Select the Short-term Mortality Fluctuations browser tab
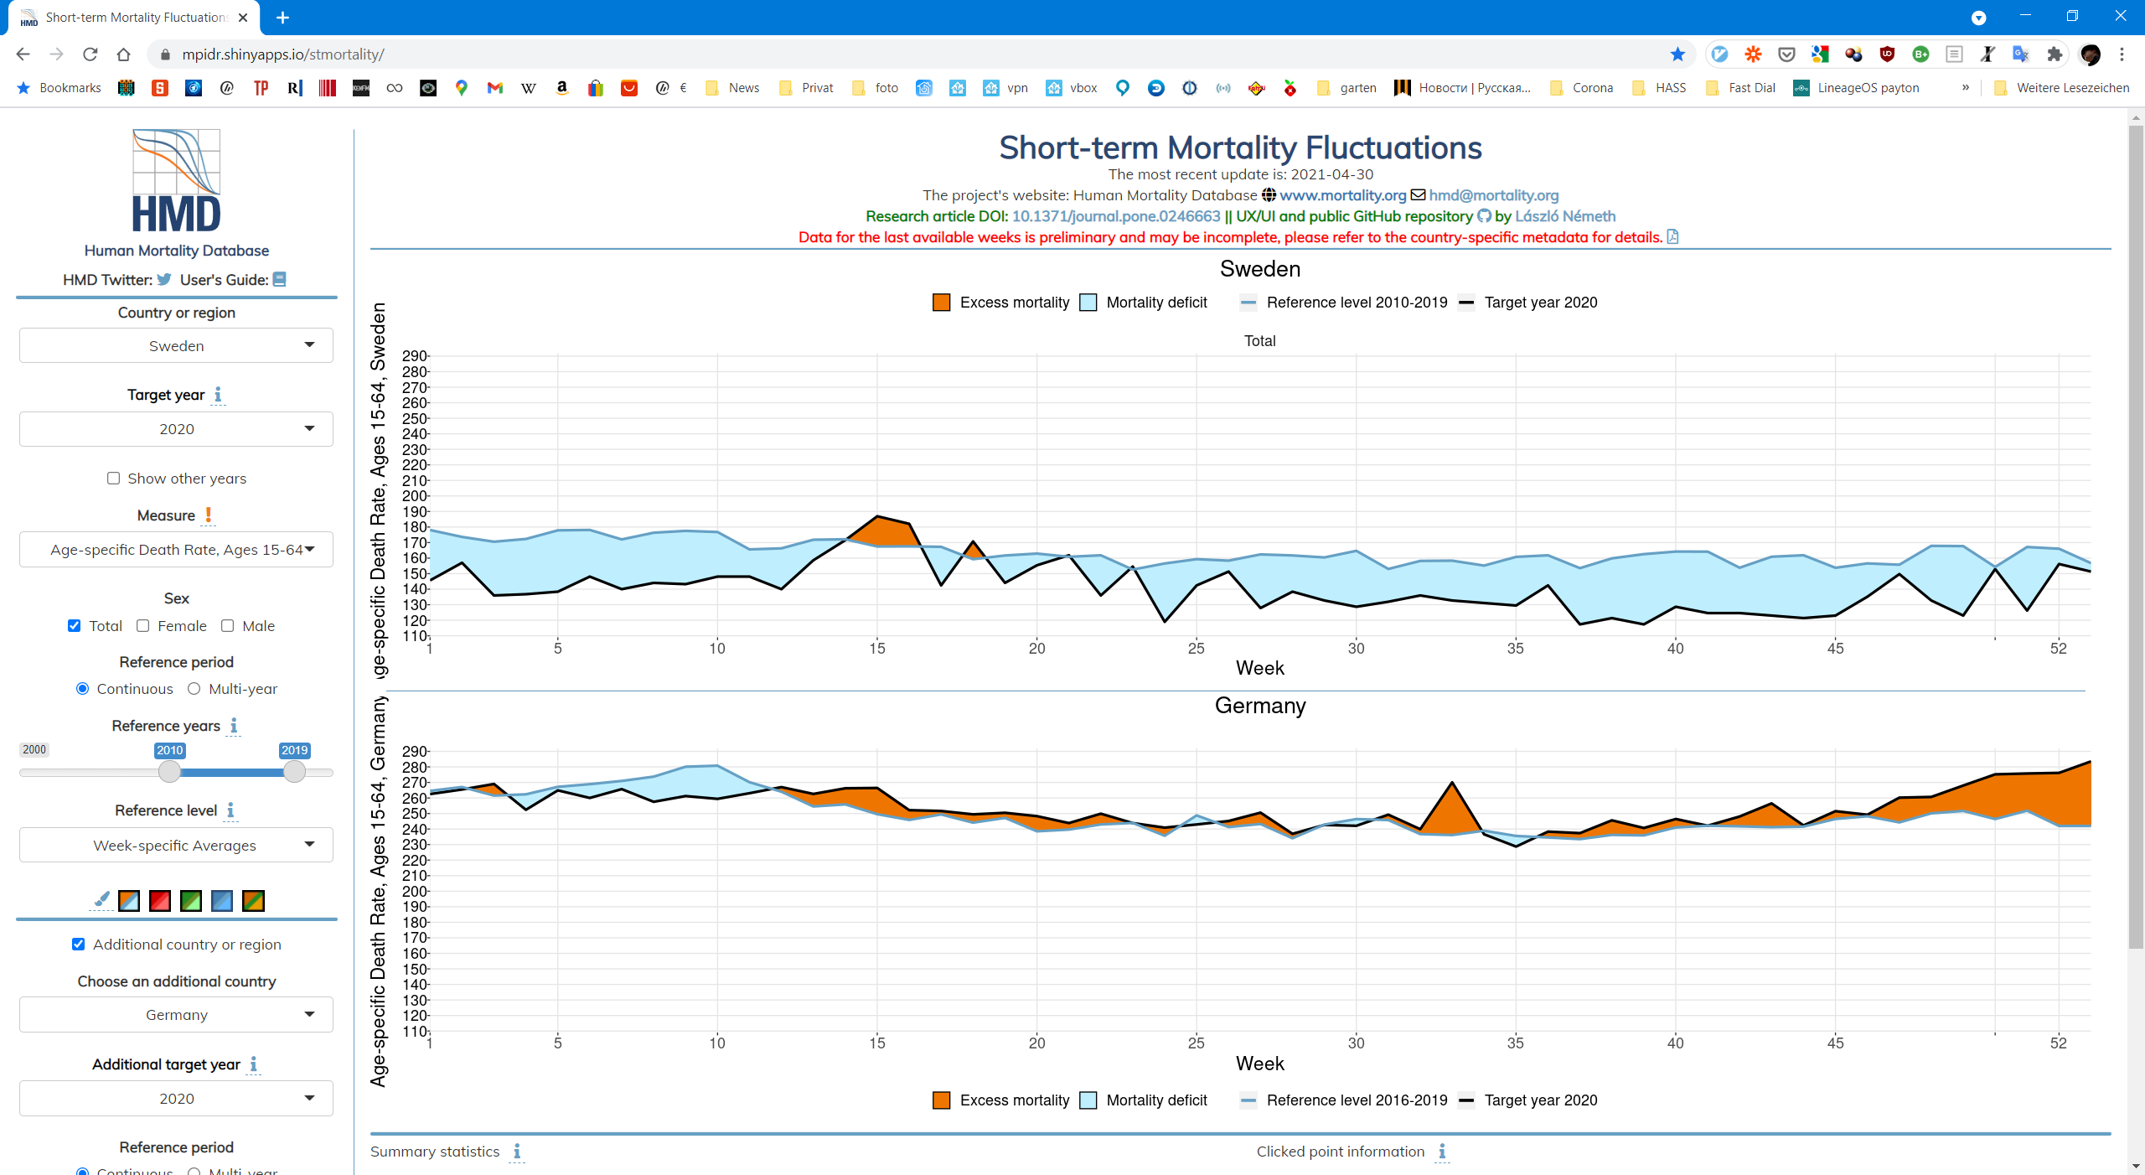This screenshot has width=2145, height=1175. point(134,18)
